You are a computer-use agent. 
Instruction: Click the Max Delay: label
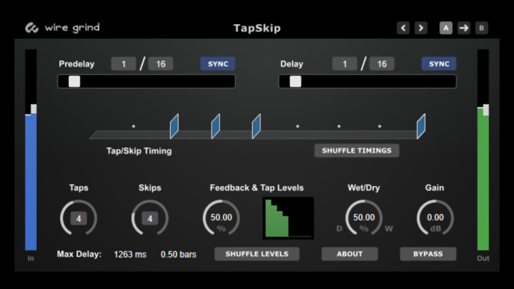click(80, 254)
